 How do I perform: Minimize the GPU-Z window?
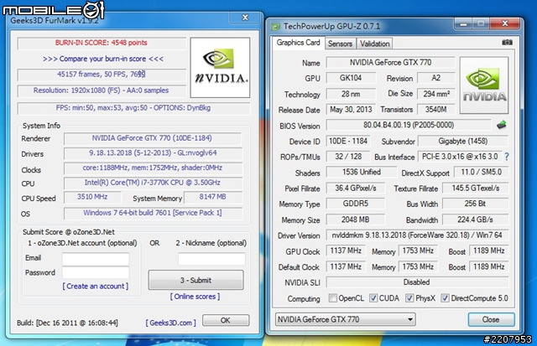464,24
